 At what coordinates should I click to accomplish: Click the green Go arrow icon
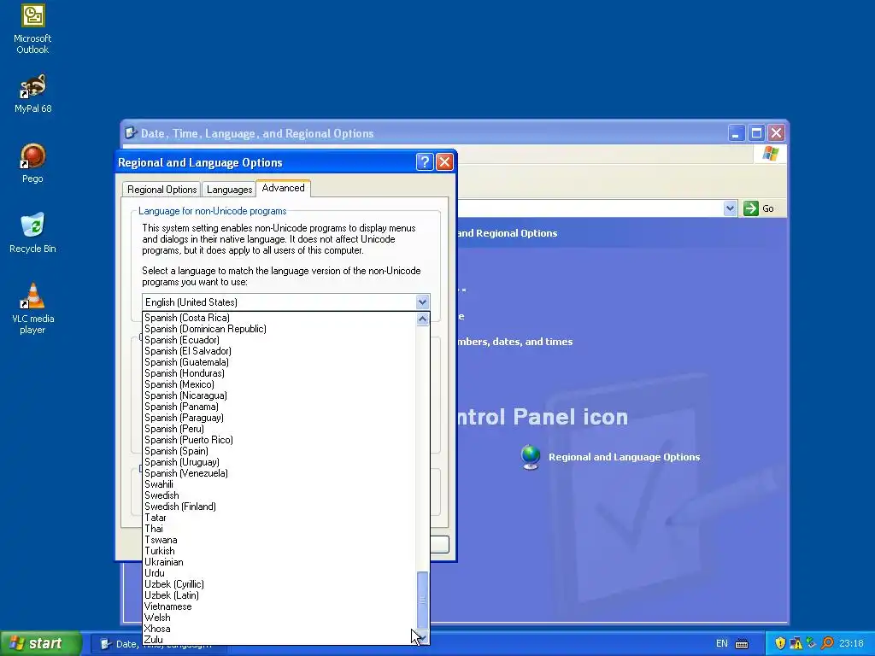pos(751,208)
